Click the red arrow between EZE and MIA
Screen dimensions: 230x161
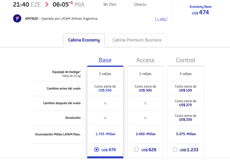pos(47,4)
